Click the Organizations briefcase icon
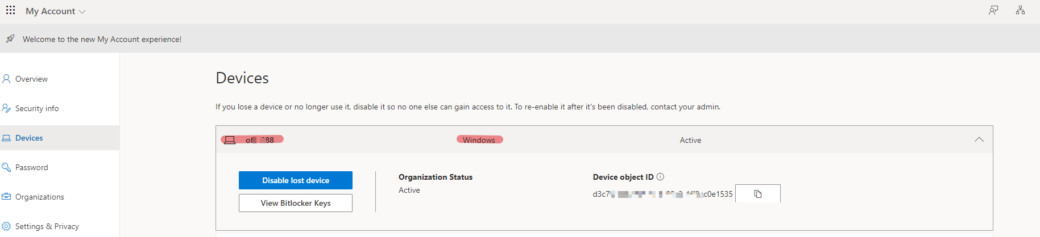Screen dimensions: 1040x237 click(6, 197)
